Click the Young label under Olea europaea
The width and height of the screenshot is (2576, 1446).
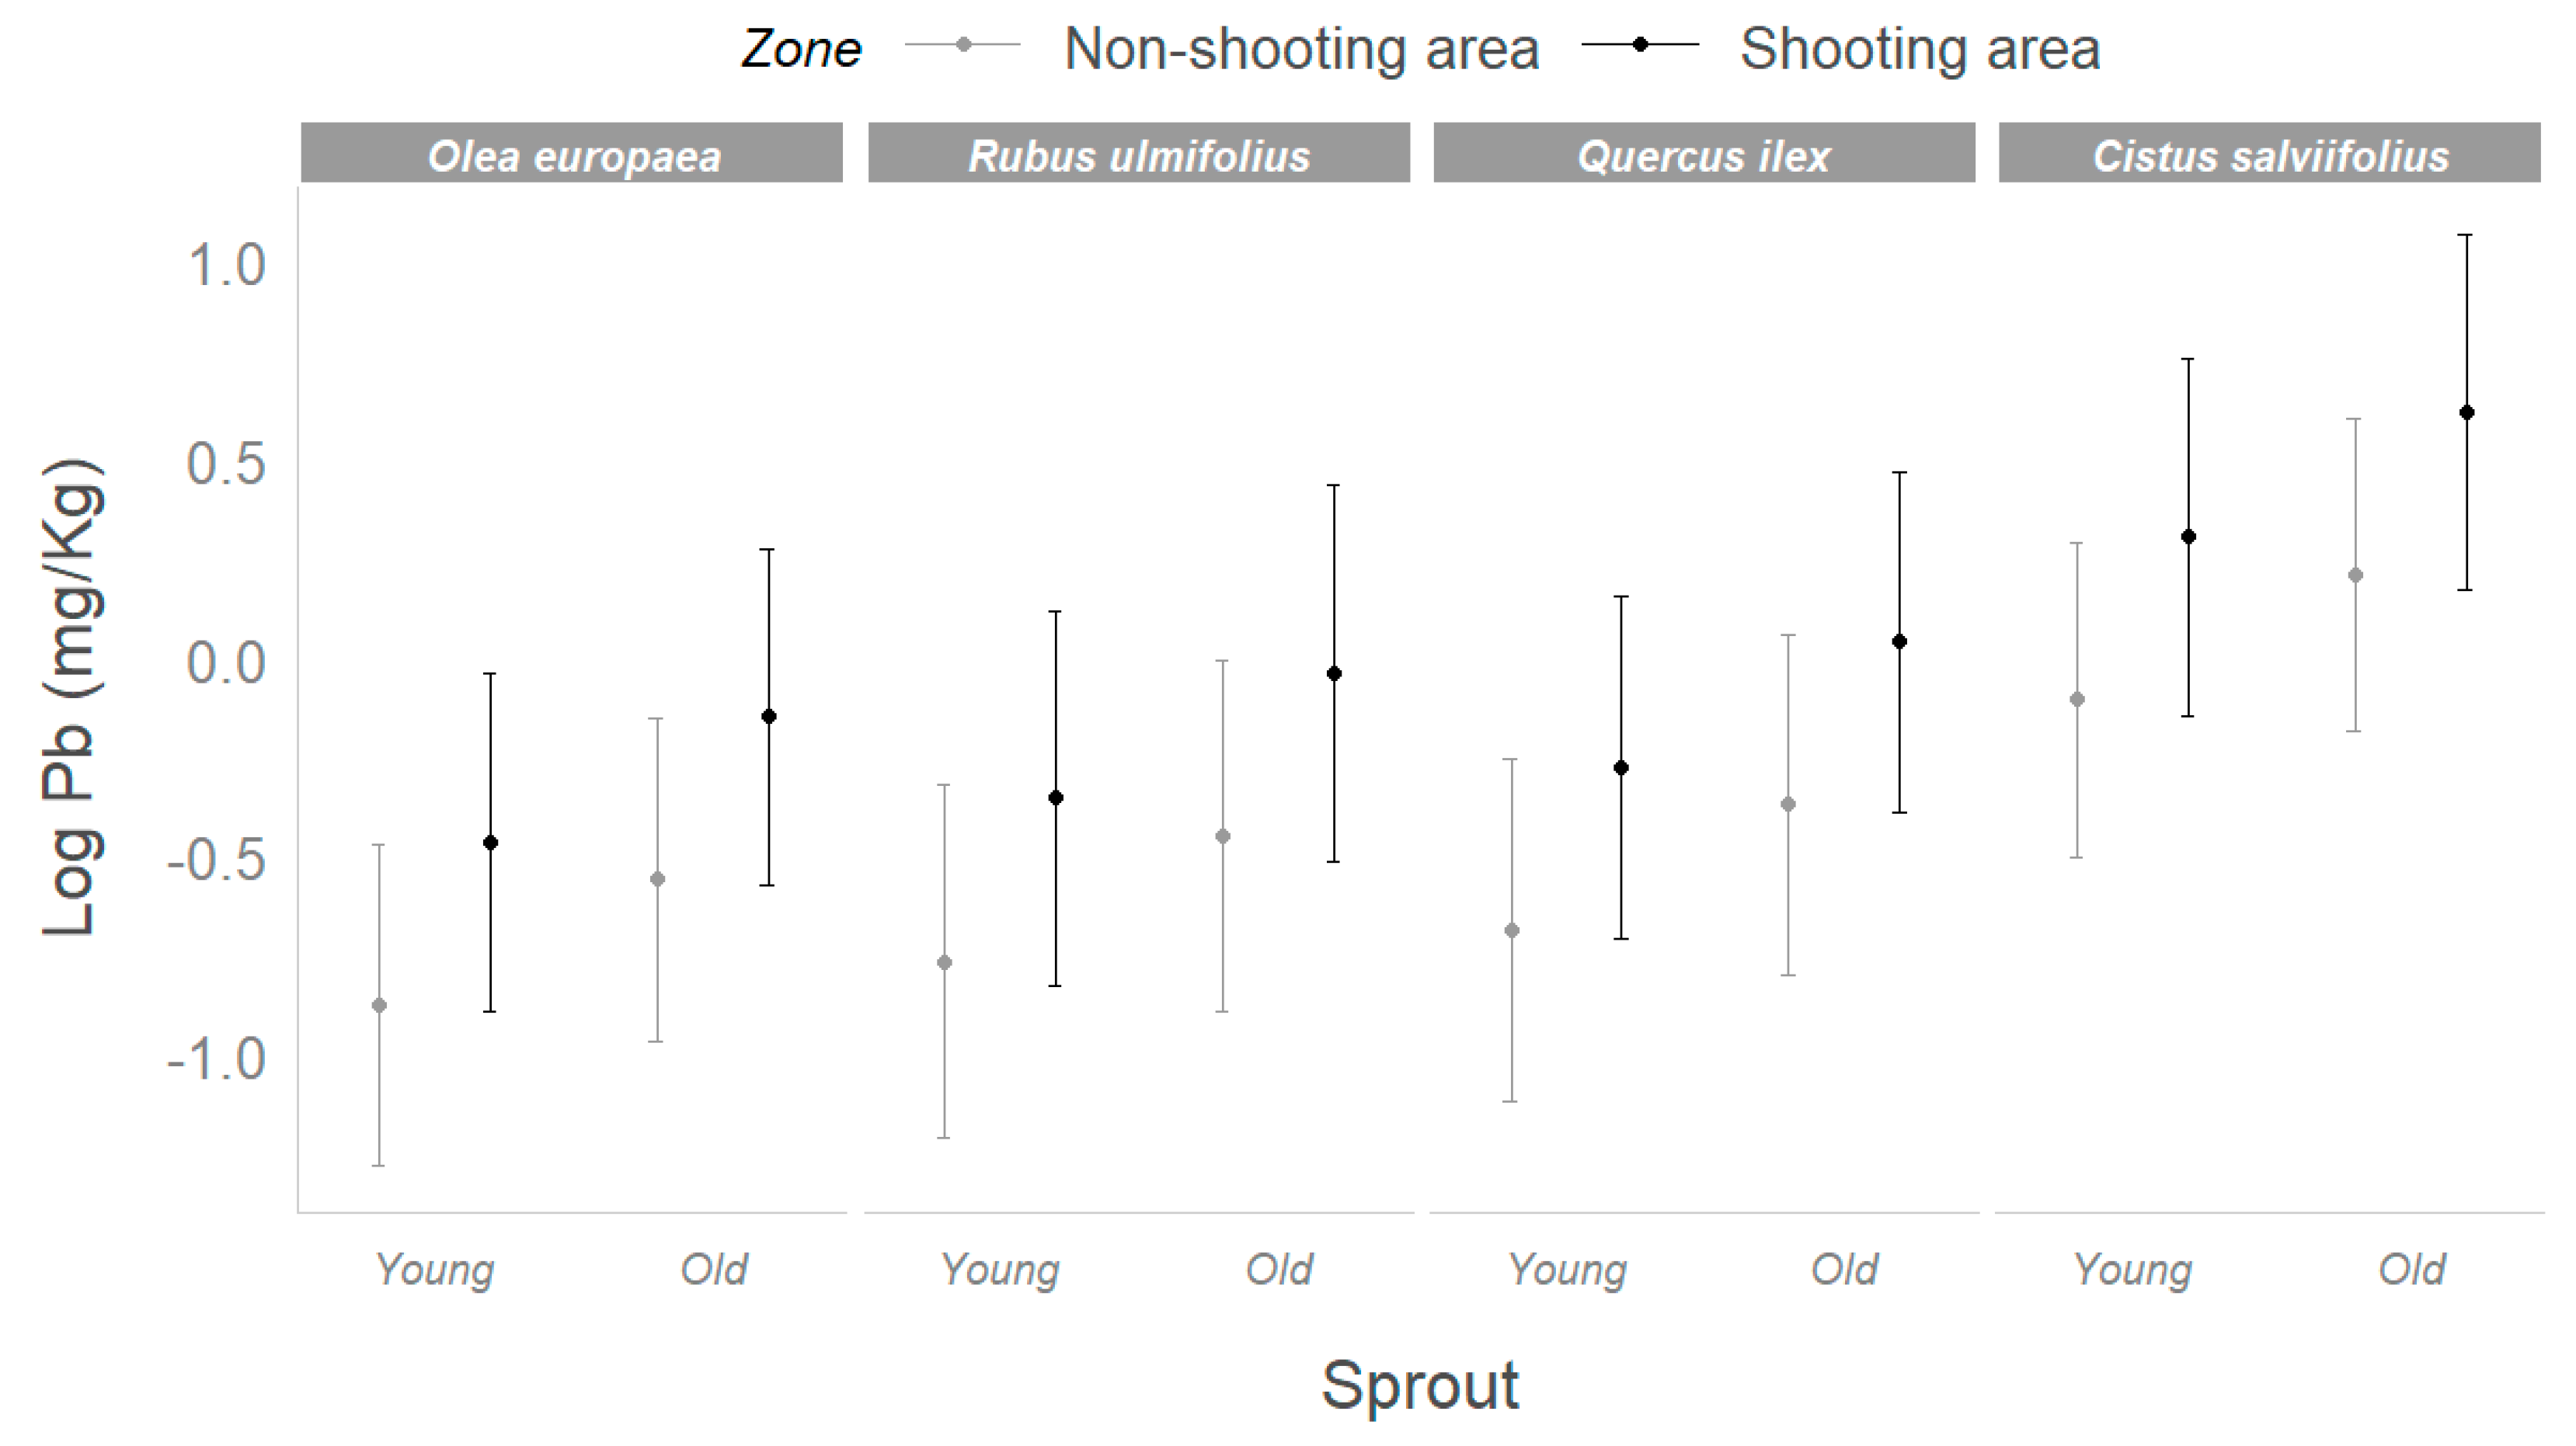[x=434, y=1270]
